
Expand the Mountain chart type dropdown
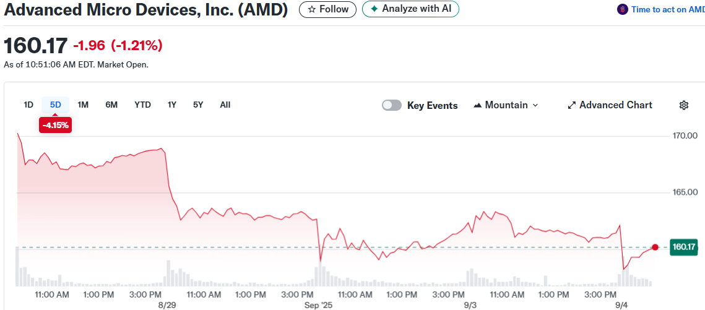tap(506, 105)
